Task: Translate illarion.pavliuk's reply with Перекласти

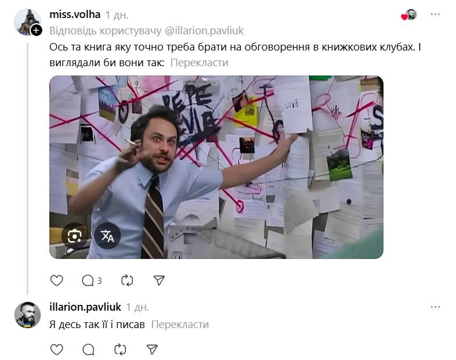Action: pos(180,325)
